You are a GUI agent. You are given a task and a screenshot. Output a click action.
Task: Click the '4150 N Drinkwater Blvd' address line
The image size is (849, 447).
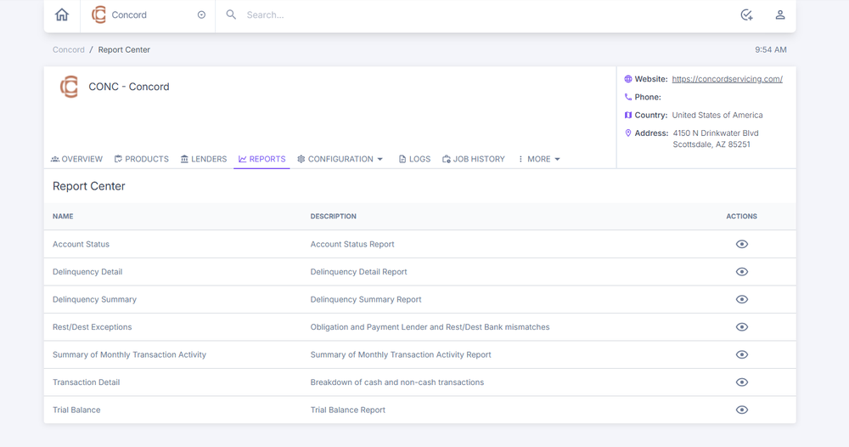[716, 133]
